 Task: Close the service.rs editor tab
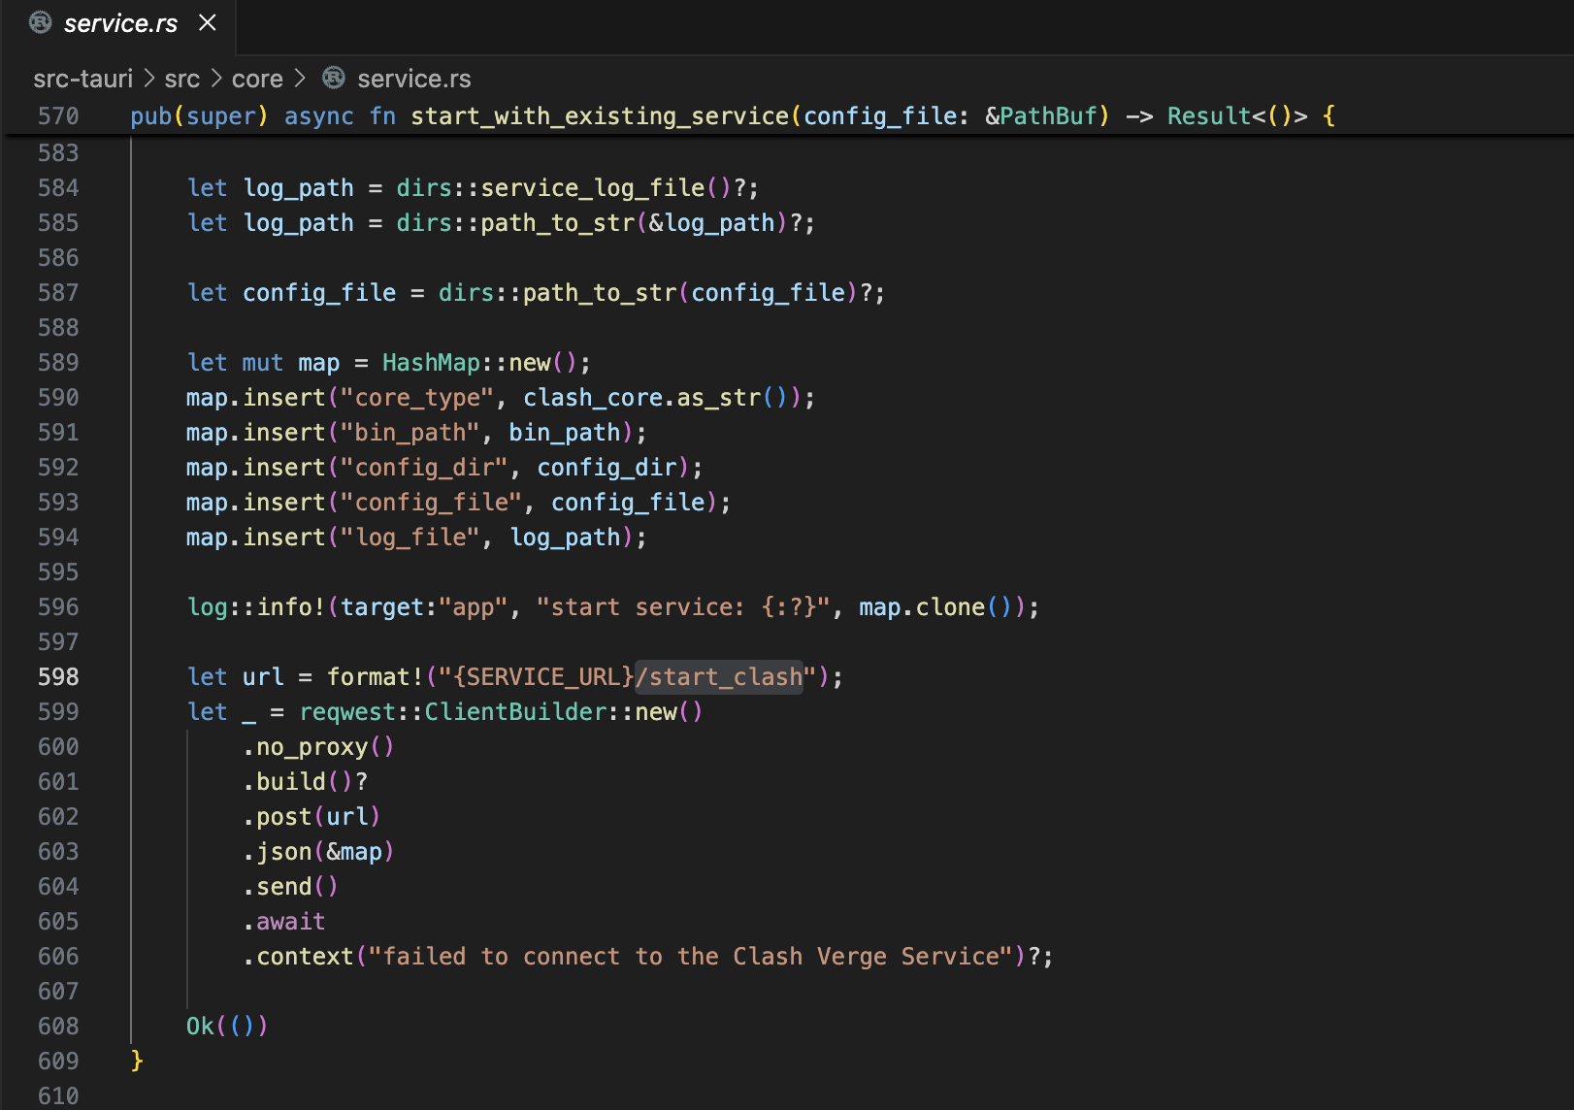point(208,22)
